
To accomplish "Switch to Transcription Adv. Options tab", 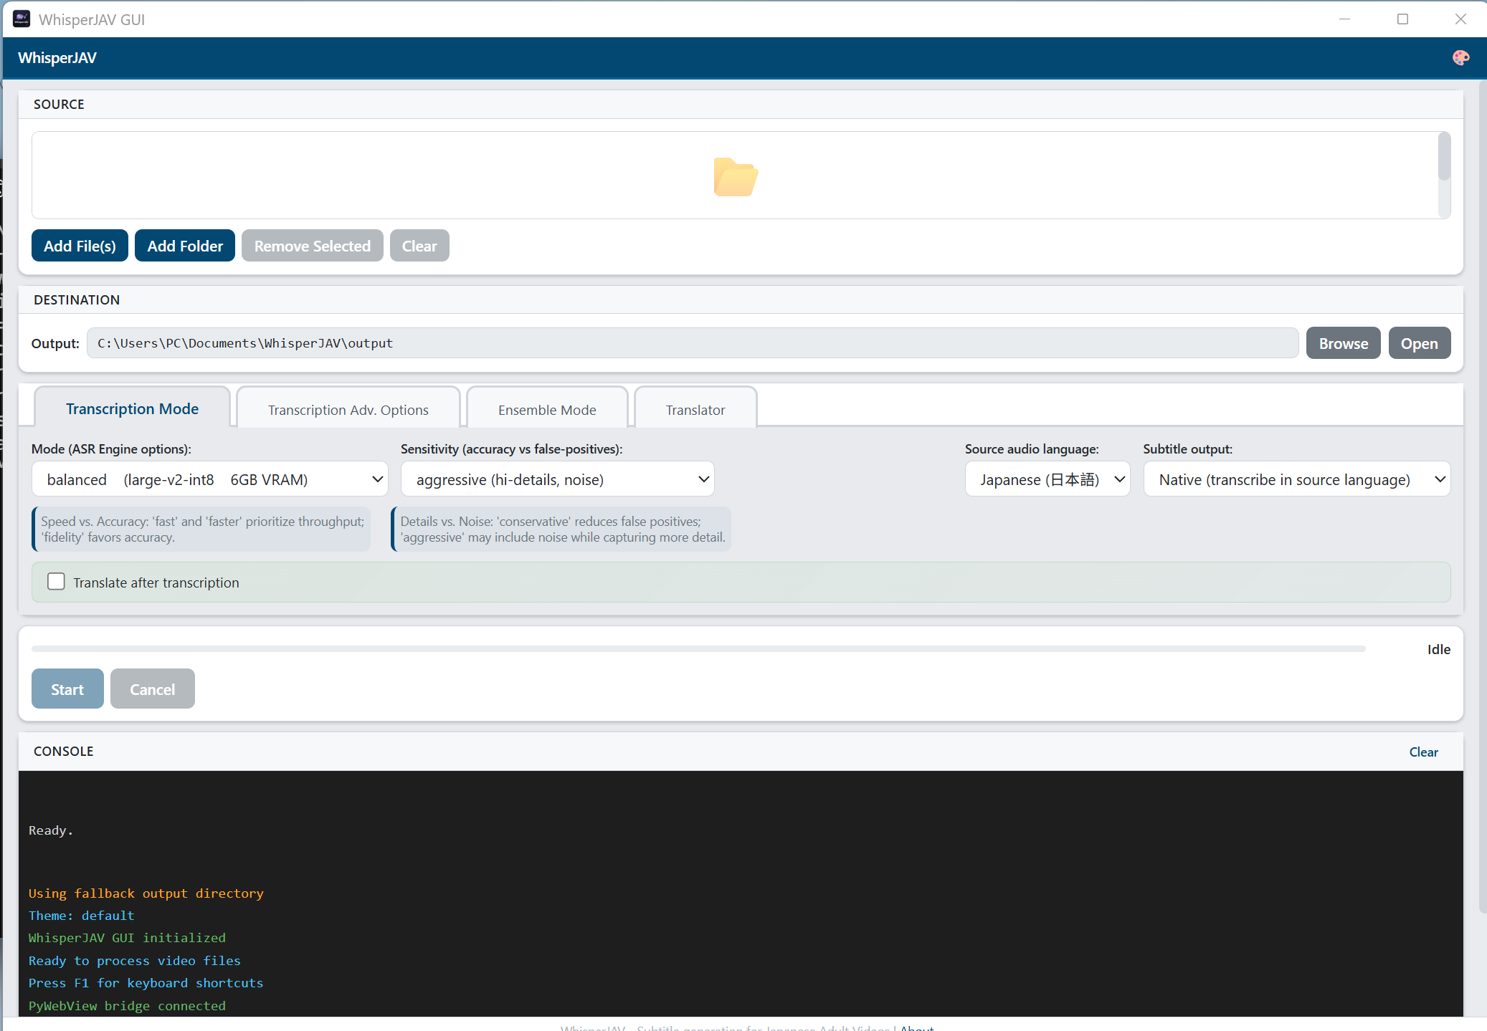I will click(348, 410).
